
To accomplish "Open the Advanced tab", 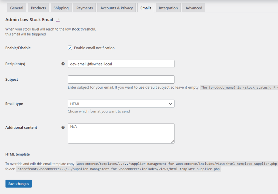I will tap(194, 8).
